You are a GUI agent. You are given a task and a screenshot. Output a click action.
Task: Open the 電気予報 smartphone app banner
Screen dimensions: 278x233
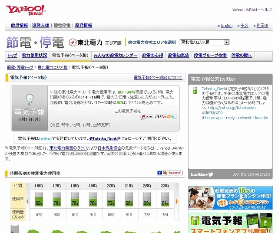point(230,223)
